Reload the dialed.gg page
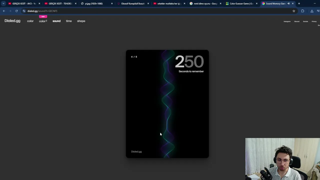 (x=16, y=11)
